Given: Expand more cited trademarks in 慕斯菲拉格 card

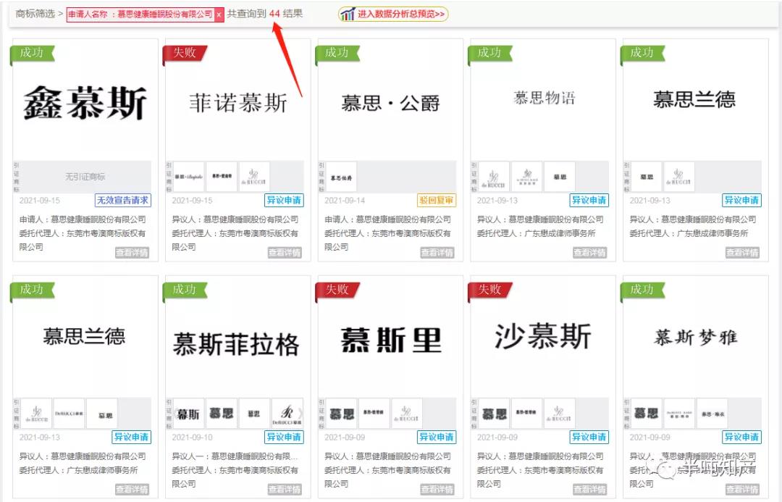Looking at the screenshot, I should coord(300,413).
